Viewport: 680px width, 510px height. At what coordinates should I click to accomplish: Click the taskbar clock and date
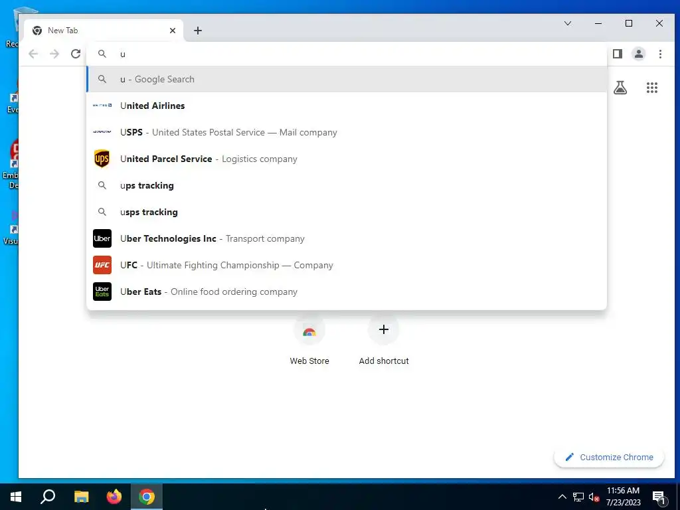623,497
